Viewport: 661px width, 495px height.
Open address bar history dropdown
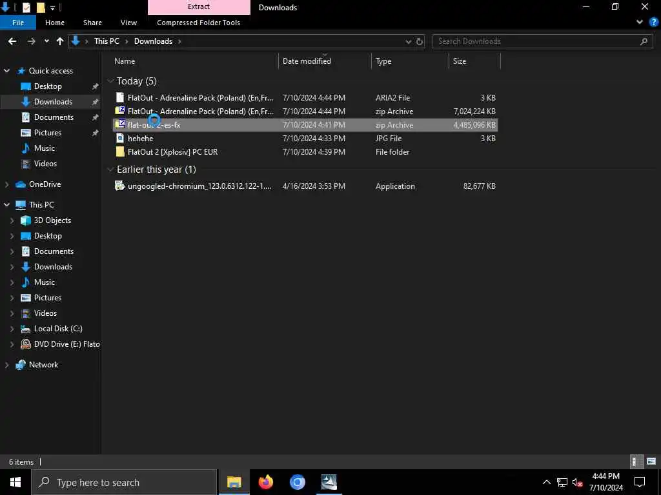click(408, 41)
